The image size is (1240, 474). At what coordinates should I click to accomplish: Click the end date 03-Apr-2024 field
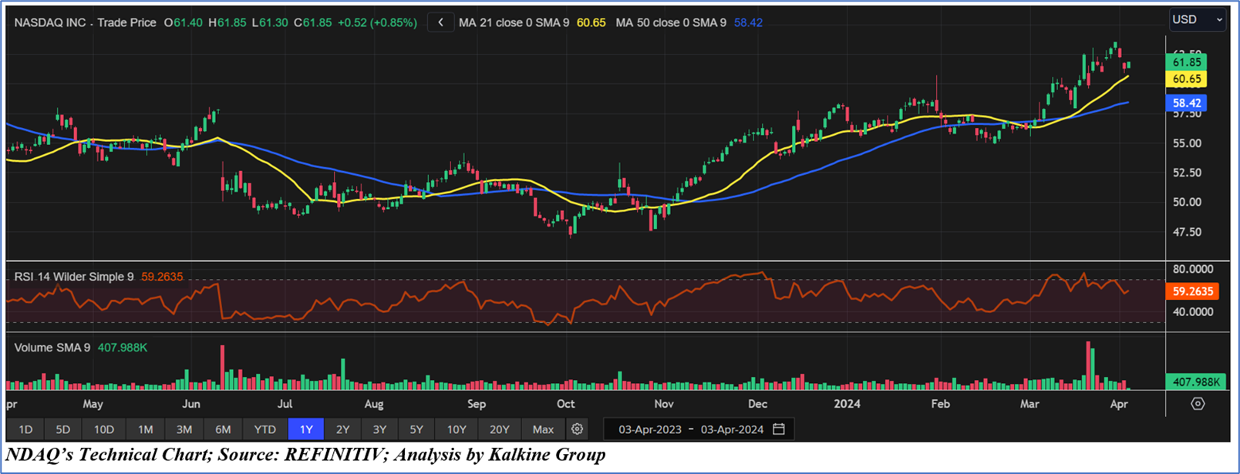[732, 430]
